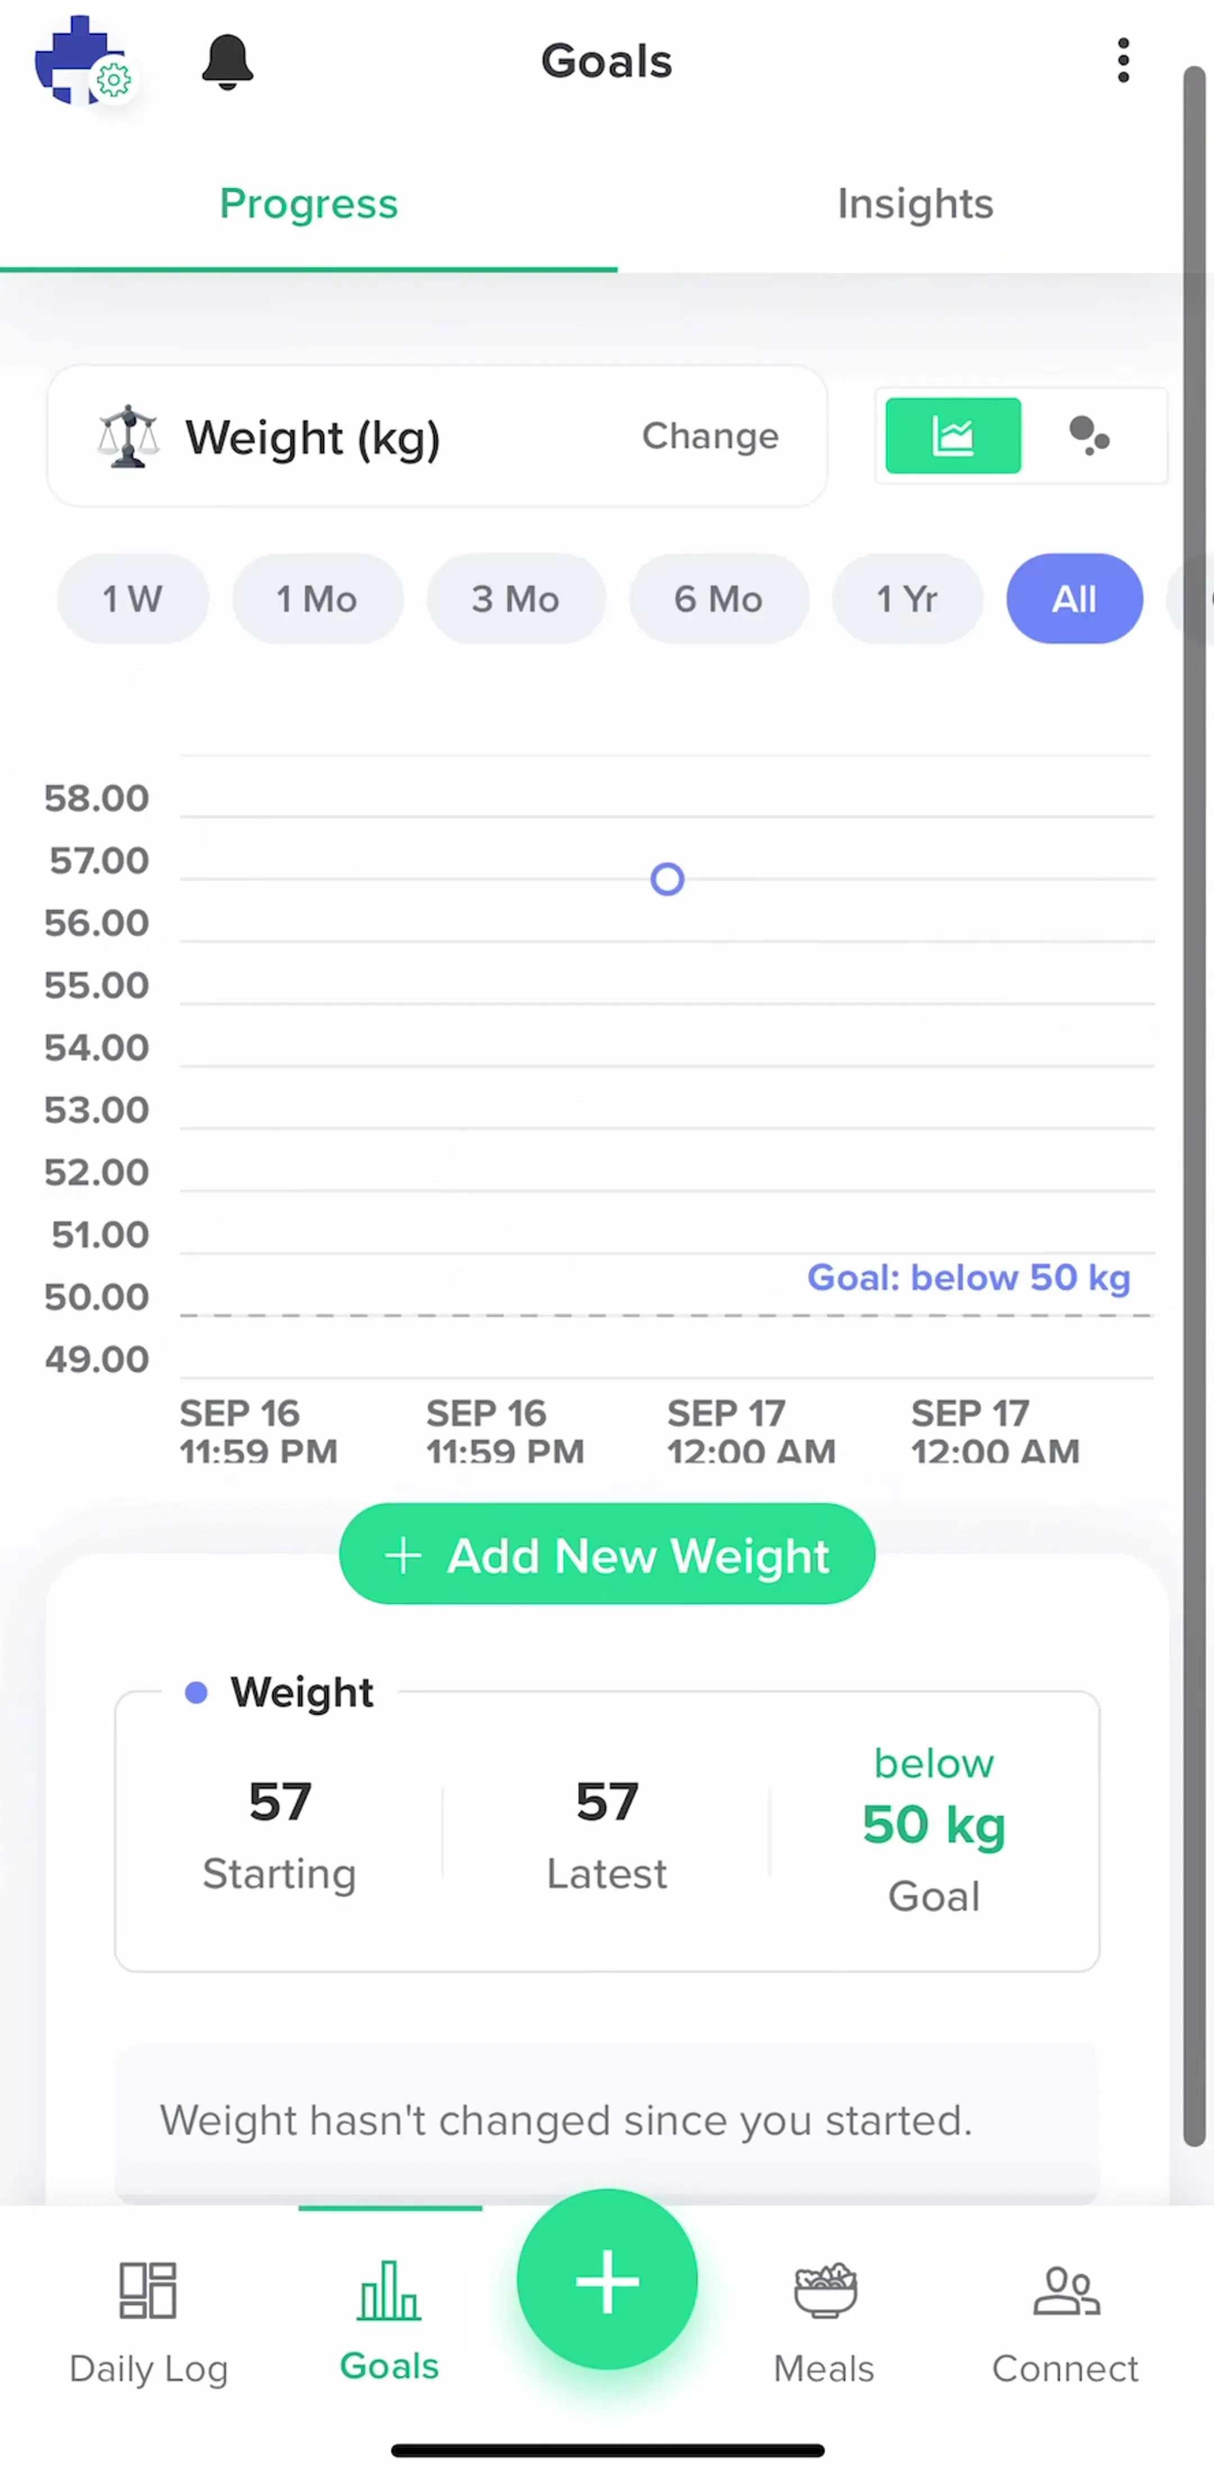Screen dimensions: 1214x2480
Task: Click the 57 kg data point
Action: (x=667, y=879)
